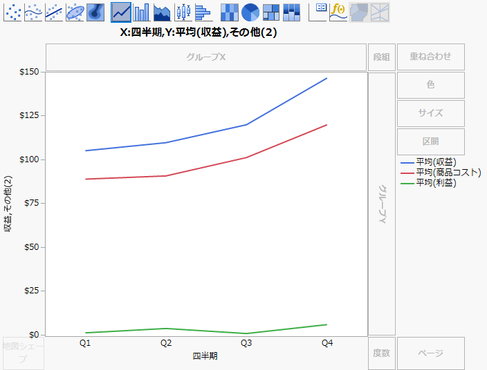The width and height of the screenshot is (487, 370).
Task: Select the Caption Box element icon
Action: [x=318, y=12]
